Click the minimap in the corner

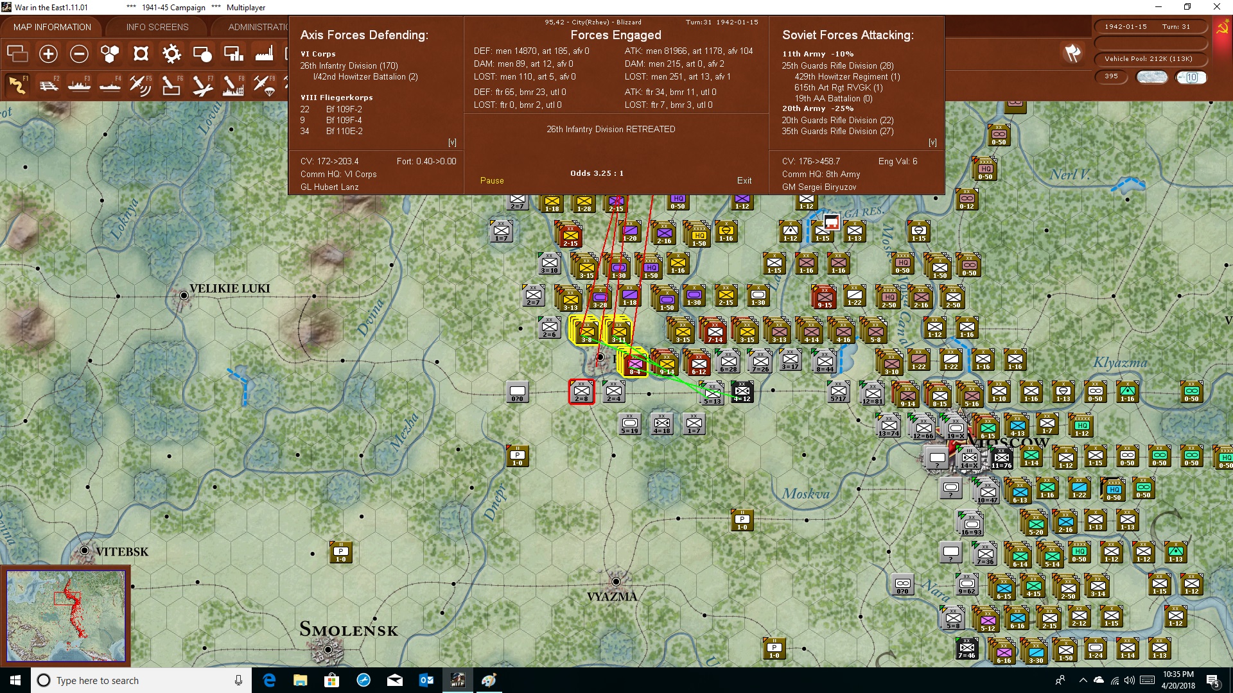(66, 616)
